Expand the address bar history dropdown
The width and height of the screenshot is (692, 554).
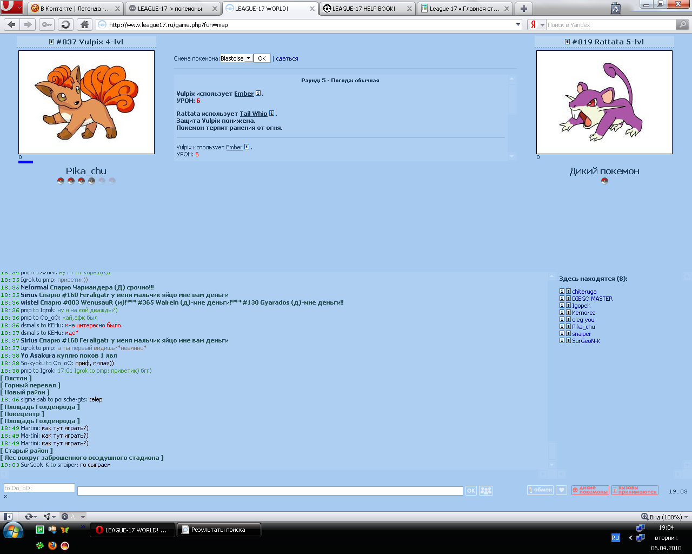coord(518,24)
